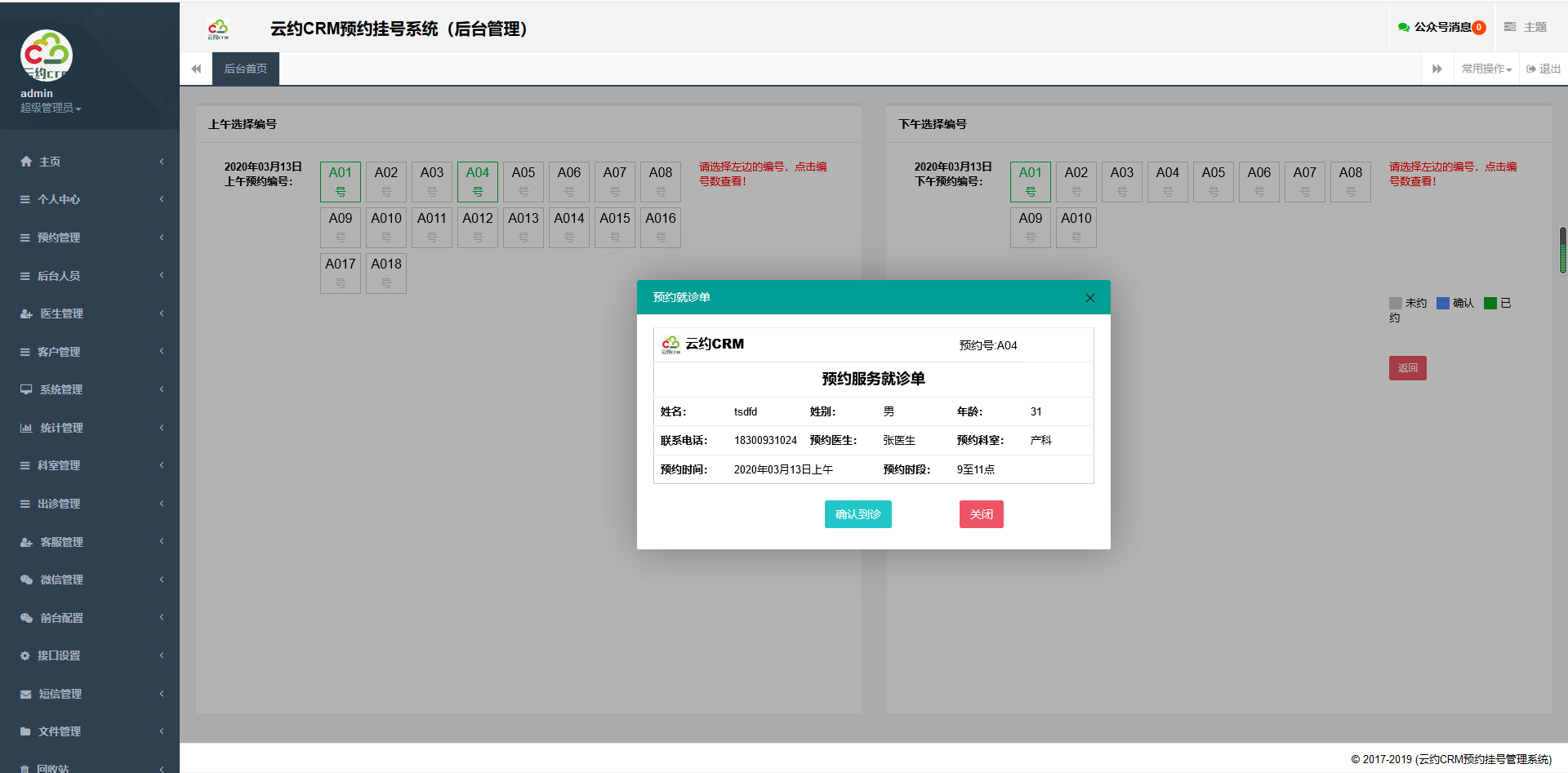Screen dimensions: 1568x773
Task: Click the WeChat icon beside 微信管理
Action: tap(26, 580)
